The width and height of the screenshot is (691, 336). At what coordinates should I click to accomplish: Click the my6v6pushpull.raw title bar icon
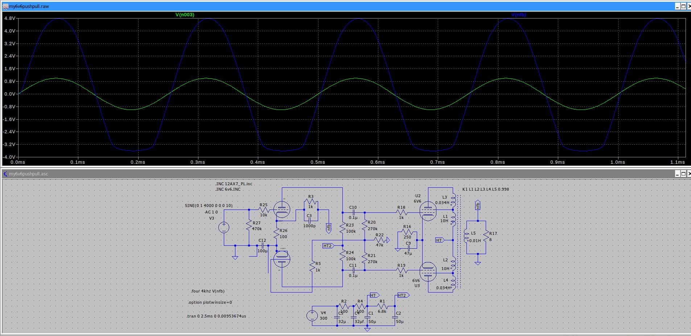coord(5,6)
